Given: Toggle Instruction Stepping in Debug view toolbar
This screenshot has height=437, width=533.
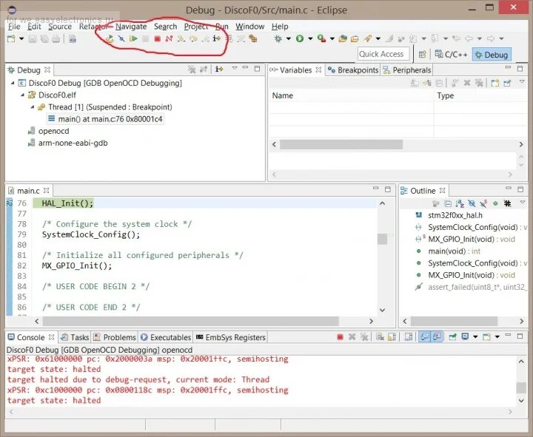Looking at the screenshot, I should (x=219, y=70).
